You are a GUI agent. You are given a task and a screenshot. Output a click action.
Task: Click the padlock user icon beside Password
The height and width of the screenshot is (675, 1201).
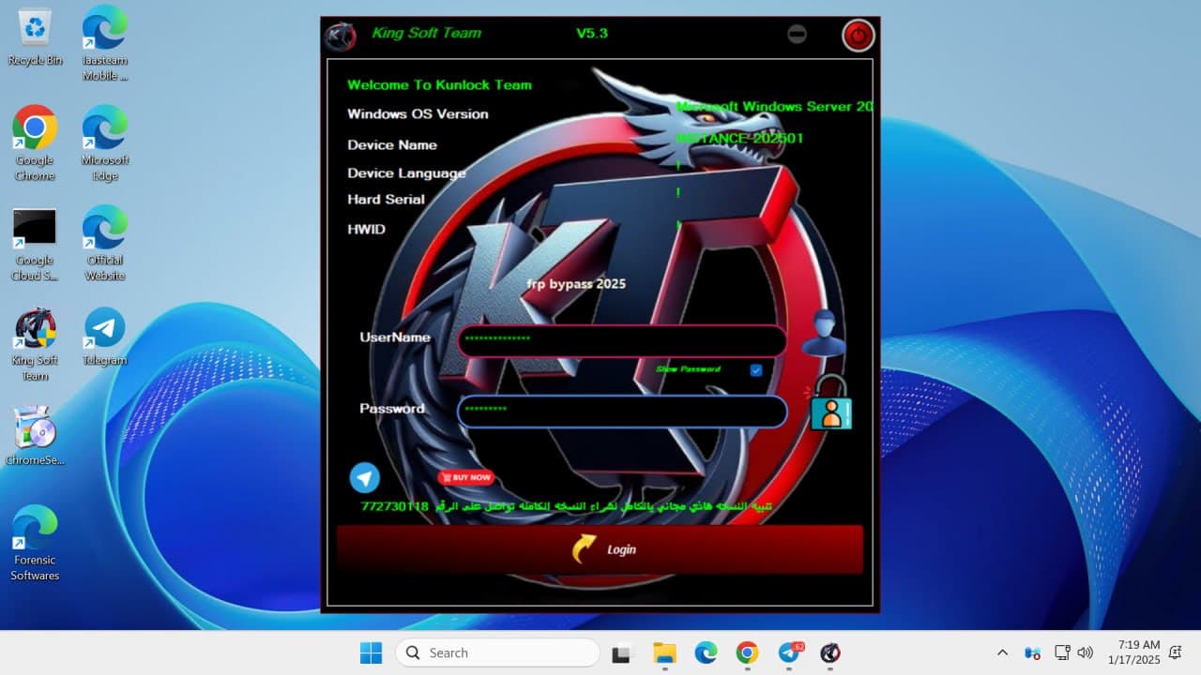[x=829, y=402]
